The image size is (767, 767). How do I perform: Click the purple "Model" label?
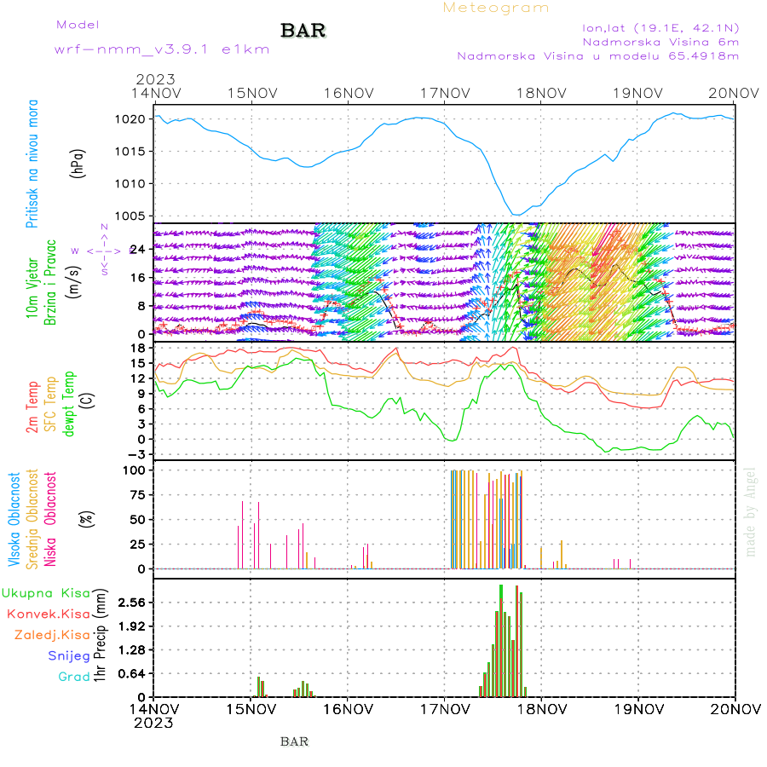click(x=78, y=25)
